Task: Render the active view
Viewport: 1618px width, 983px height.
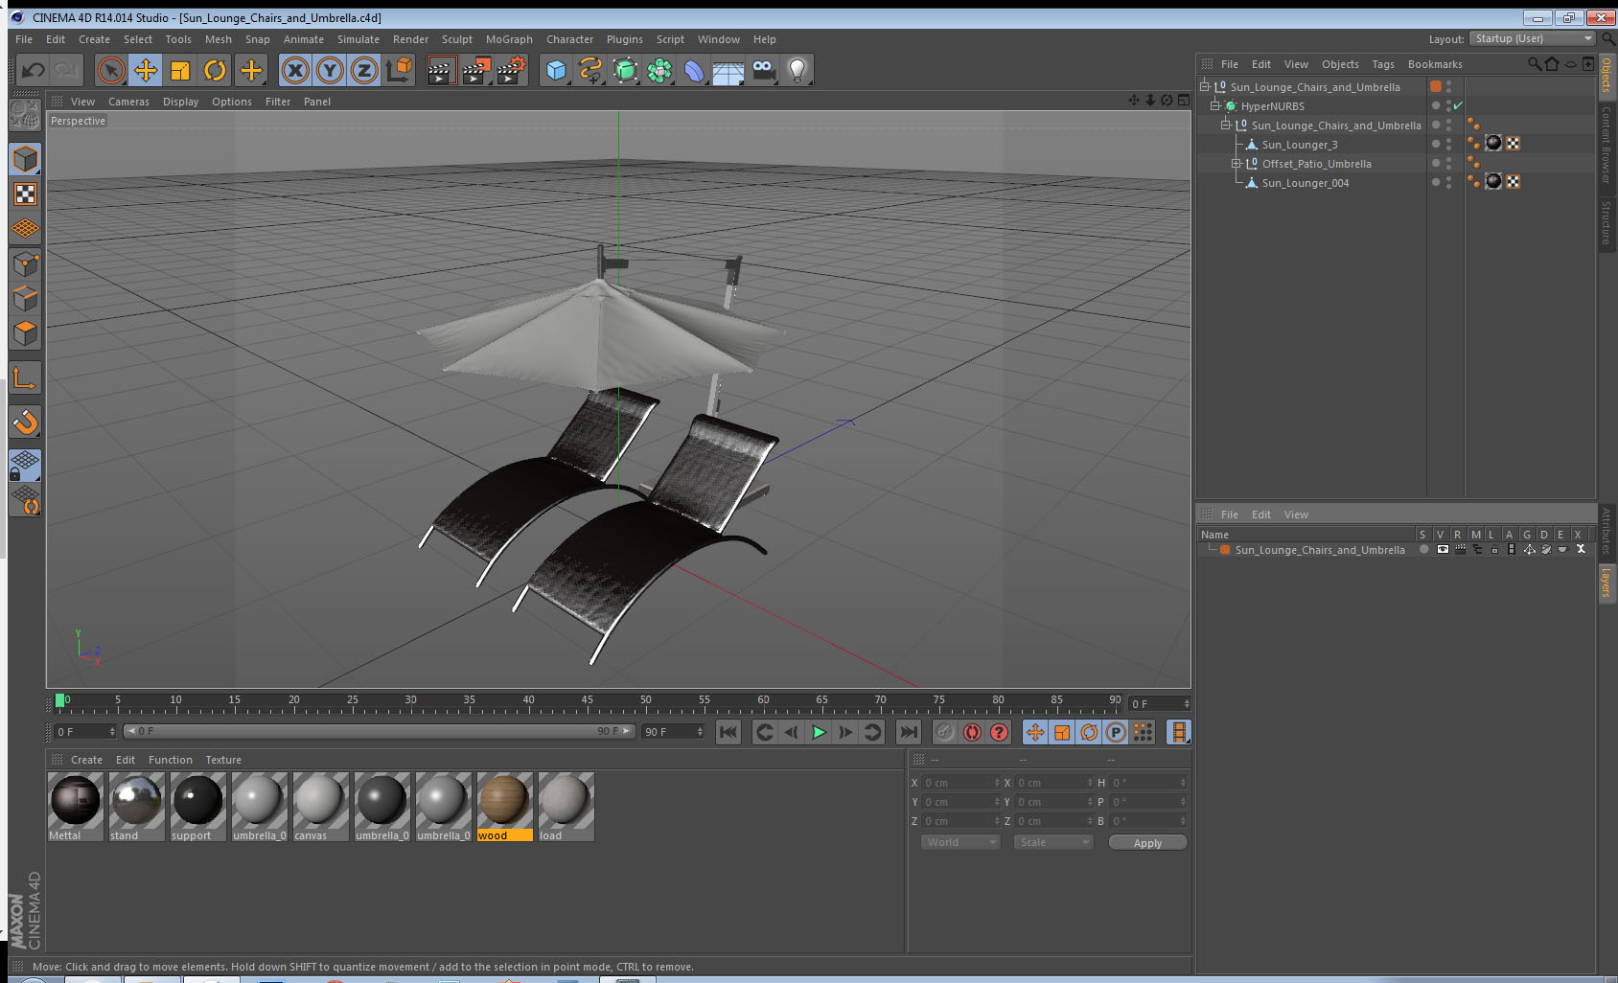Action: click(441, 70)
